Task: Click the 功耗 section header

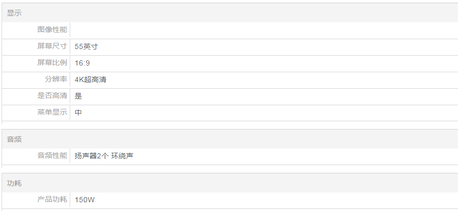Action: [x=14, y=183]
